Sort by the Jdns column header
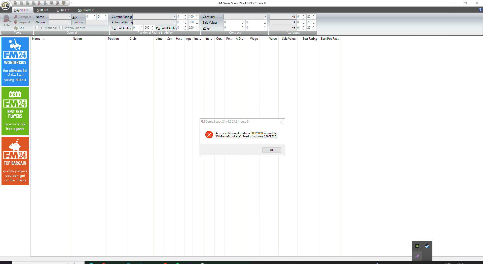 pos(159,39)
